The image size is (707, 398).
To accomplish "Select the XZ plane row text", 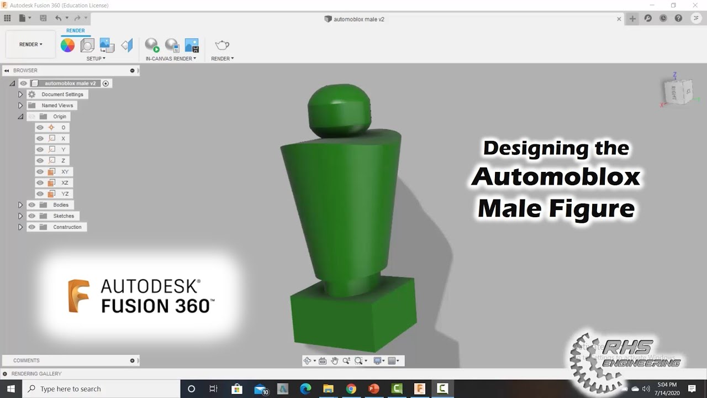I will point(65,183).
